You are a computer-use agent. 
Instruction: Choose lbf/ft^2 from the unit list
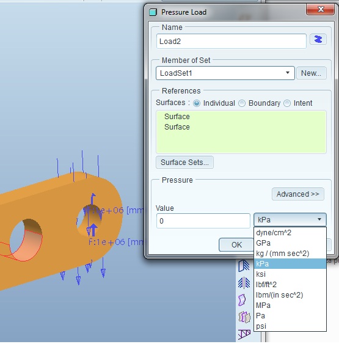[x=290, y=285]
